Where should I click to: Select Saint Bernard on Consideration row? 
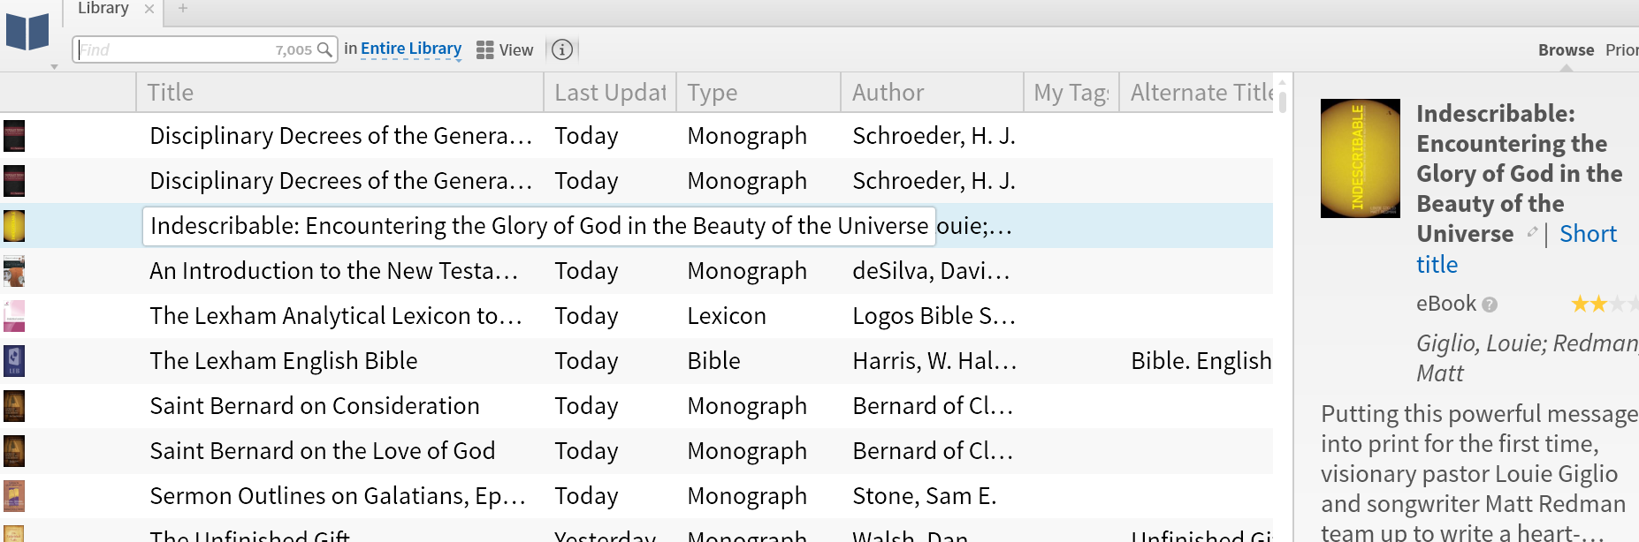[315, 406]
